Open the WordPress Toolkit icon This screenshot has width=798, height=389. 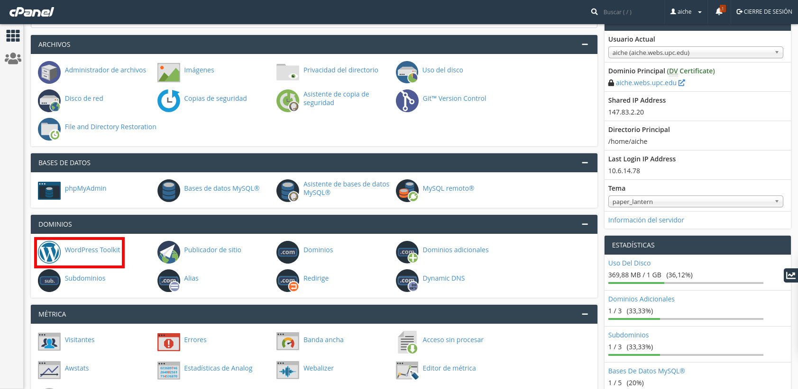pyautogui.click(x=49, y=252)
